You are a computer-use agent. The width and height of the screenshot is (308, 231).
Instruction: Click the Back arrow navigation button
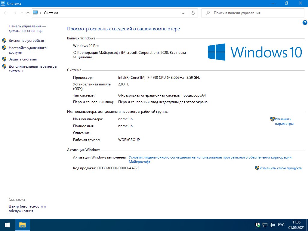(6, 13)
